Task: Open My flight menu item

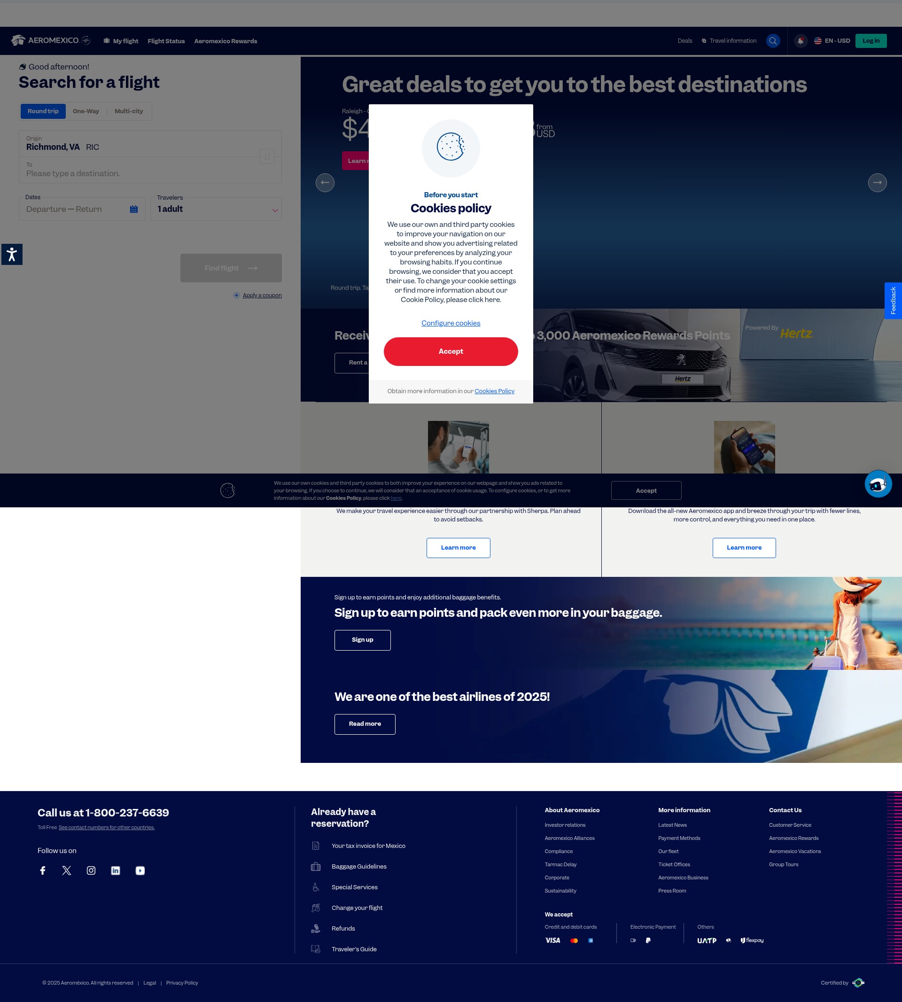Action: [121, 41]
